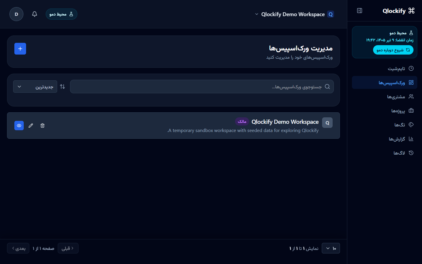Delete Qlockify Demo Workspace trash icon
Screen dimensions: 422x264
point(42,126)
